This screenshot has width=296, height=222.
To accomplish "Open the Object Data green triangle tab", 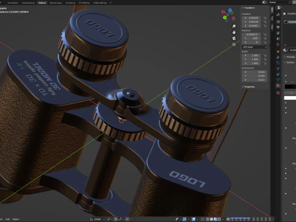I will coord(278,80).
